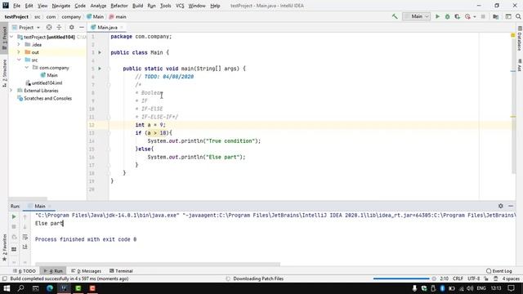
Task: Expand the out folder
Action: (19, 52)
